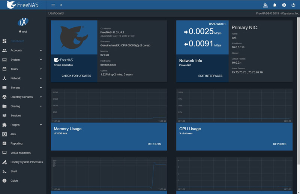
Task: Expand the Storage submenu arrow
Action: 41,88
